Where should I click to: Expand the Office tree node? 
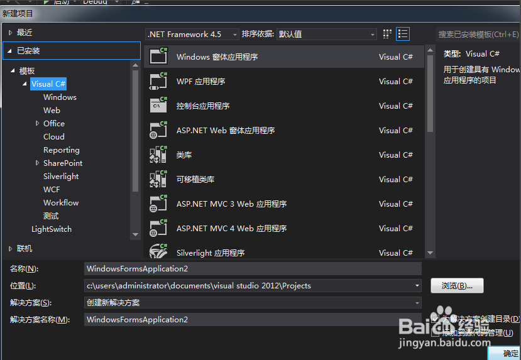point(37,123)
